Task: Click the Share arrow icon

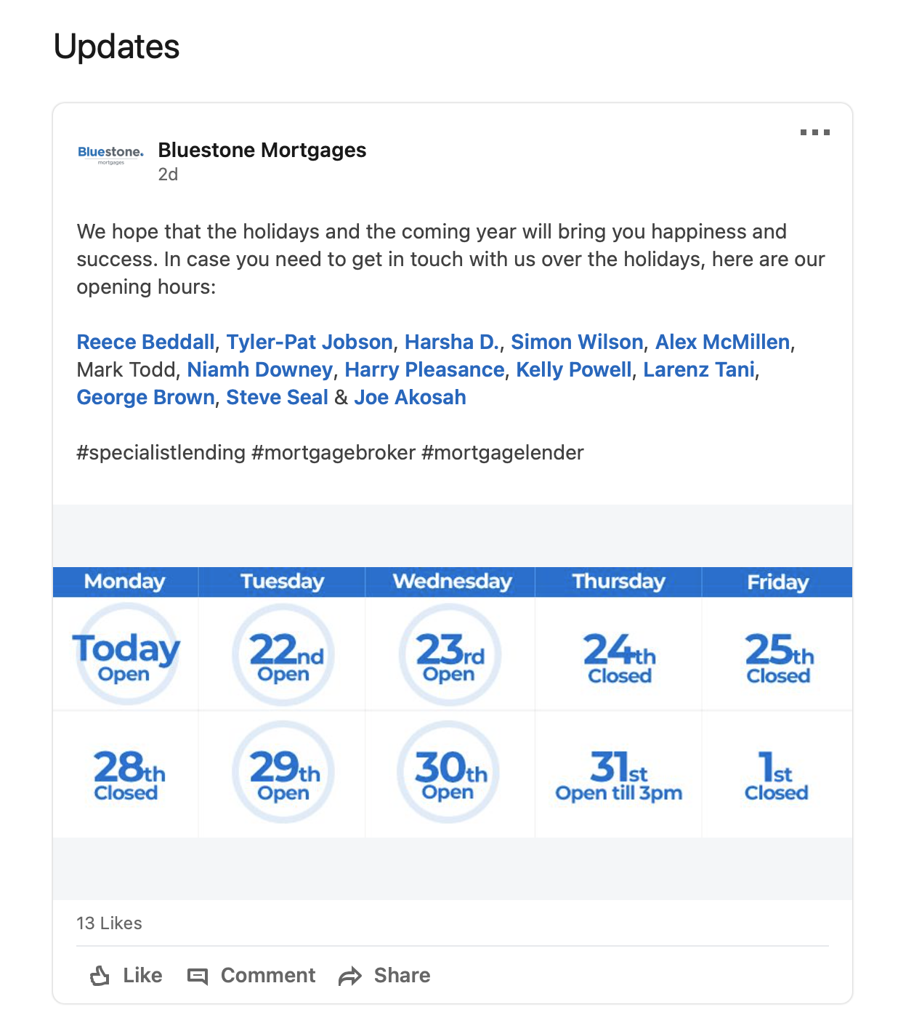Action: coord(350,976)
